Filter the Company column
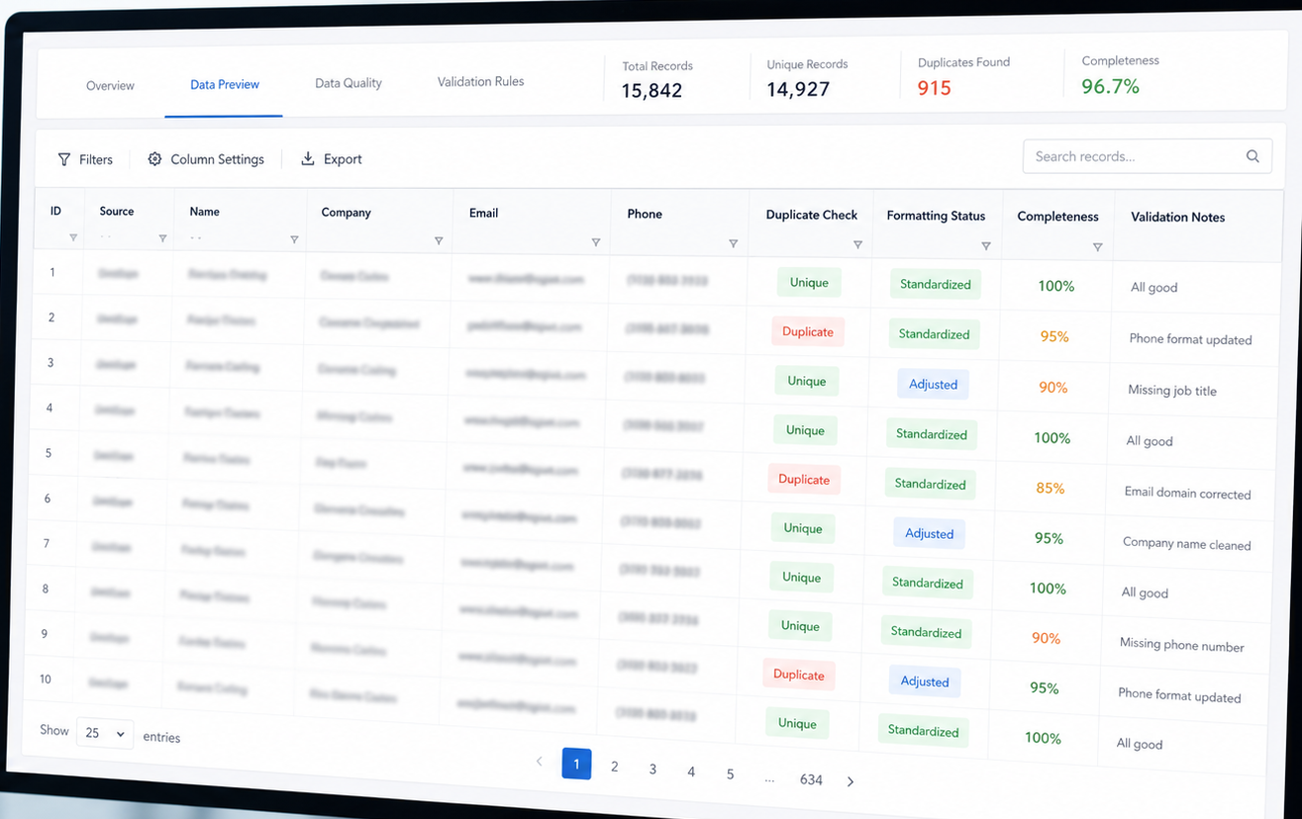 pos(439,241)
